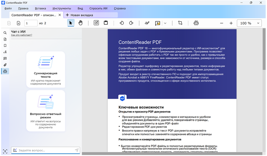
Task: Select the crop page tool
Action: [x=180, y=23]
